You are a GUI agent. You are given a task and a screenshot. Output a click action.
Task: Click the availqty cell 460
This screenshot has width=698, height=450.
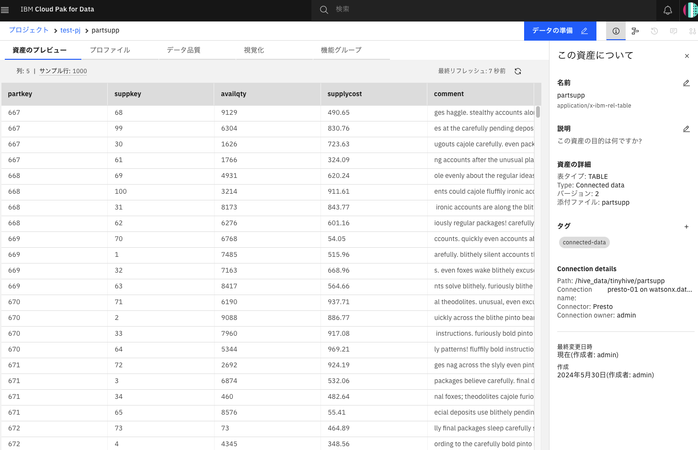(x=267, y=397)
